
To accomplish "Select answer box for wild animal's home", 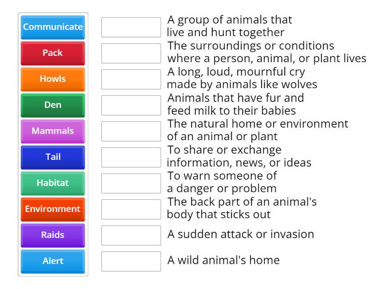I will tap(131, 262).
